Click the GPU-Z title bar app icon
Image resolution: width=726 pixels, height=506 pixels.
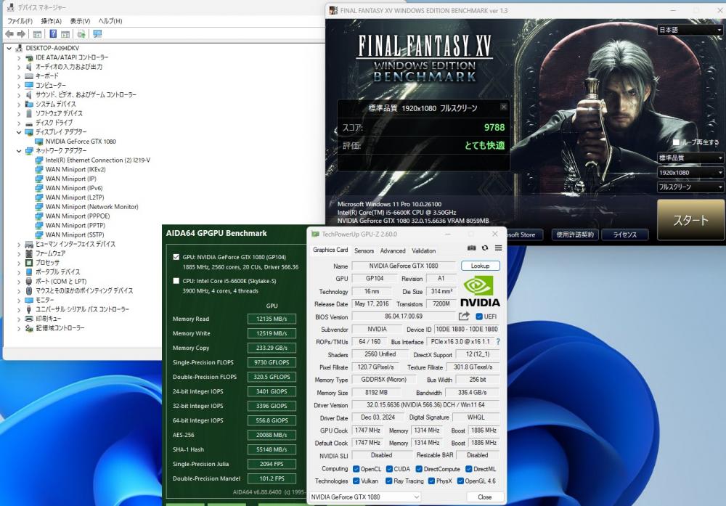(315, 234)
